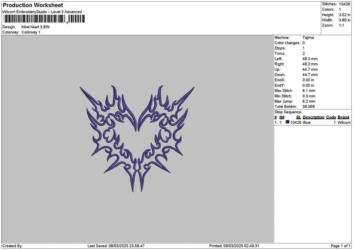353x250 pixels.
Task: Select the Wilcom brand entry
Action: 344,123
